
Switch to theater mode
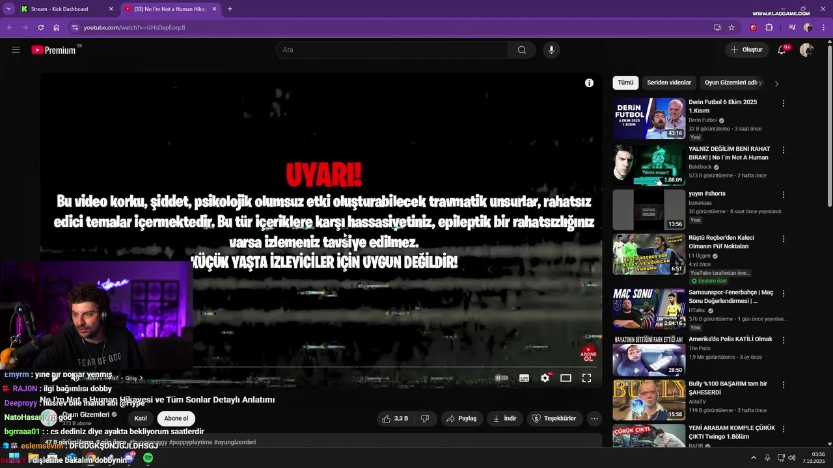coord(566,378)
